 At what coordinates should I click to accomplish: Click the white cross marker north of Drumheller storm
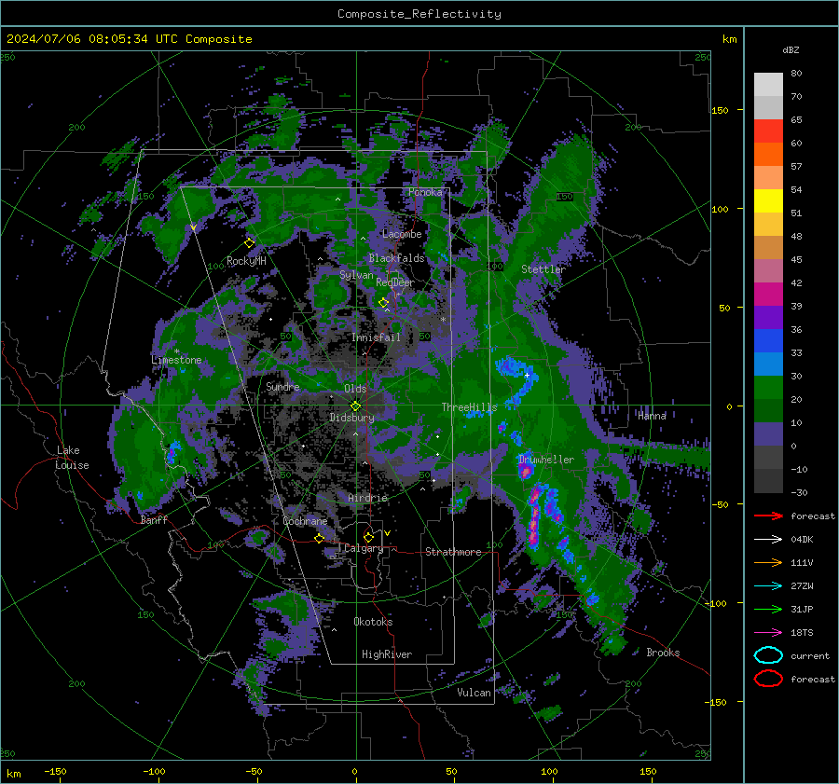pyautogui.click(x=527, y=376)
